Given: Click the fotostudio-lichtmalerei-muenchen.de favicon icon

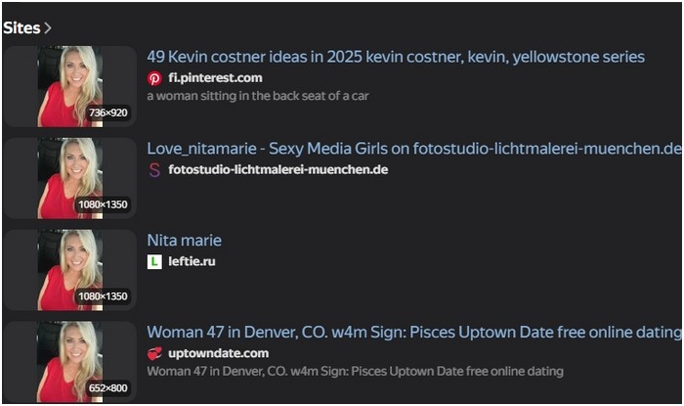Looking at the screenshot, I should (x=154, y=170).
